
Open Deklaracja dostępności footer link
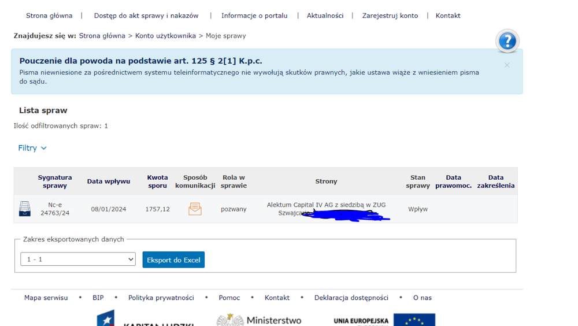pos(351,298)
